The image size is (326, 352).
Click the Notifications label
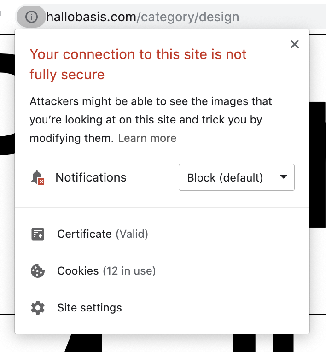pyautogui.click(x=91, y=177)
